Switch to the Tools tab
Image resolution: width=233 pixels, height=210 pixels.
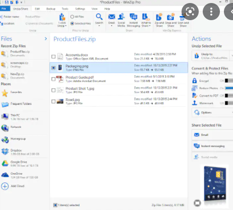(65, 9)
